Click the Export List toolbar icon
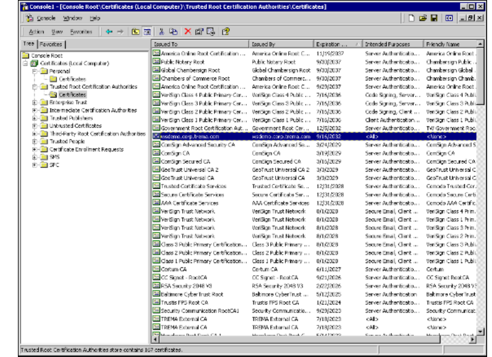This screenshot has width=492, height=357. 211,31
